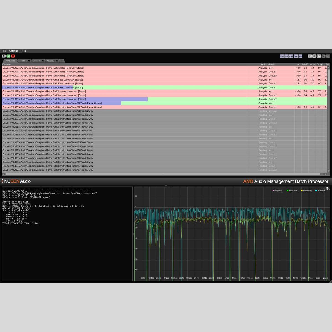Close the test1 queue tab
Image resolution: width=332 pixels, height=332 pixels.
click(29, 61)
